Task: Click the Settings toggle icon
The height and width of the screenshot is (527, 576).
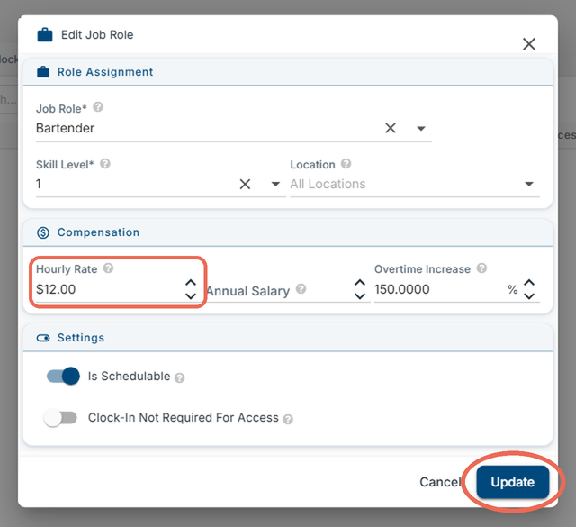Action: click(x=43, y=338)
